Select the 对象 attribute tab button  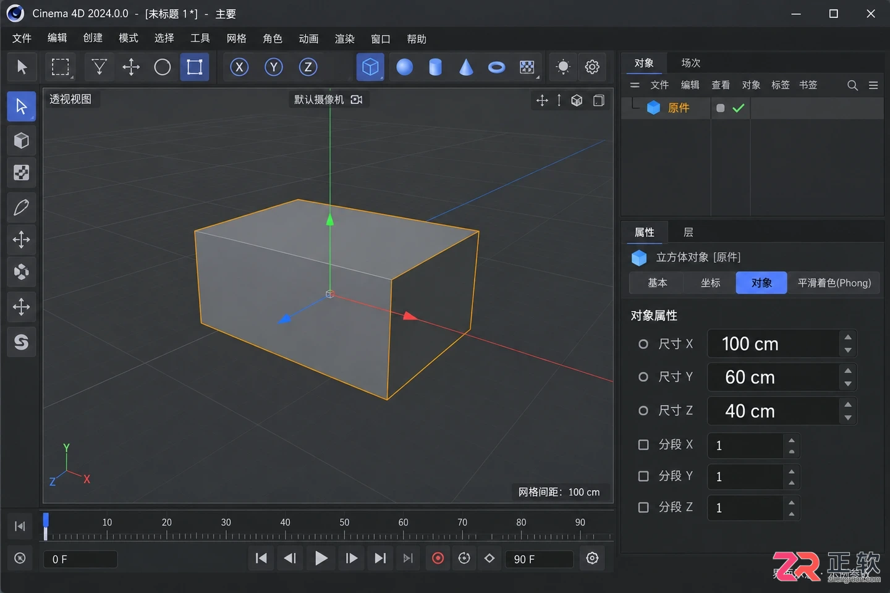point(761,283)
